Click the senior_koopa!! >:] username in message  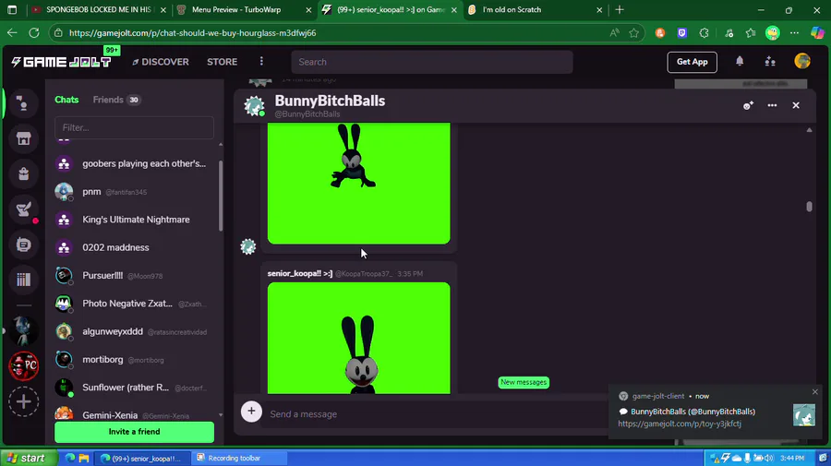pyautogui.click(x=299, y=274)
